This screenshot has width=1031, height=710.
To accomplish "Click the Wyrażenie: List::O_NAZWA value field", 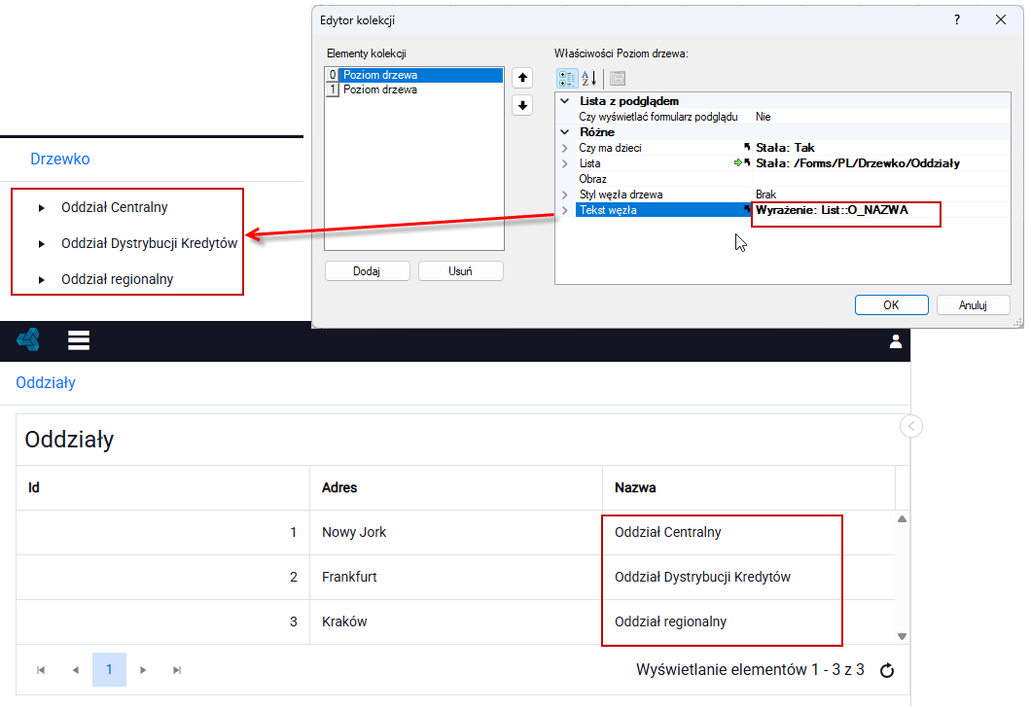I will click(881, 210).
